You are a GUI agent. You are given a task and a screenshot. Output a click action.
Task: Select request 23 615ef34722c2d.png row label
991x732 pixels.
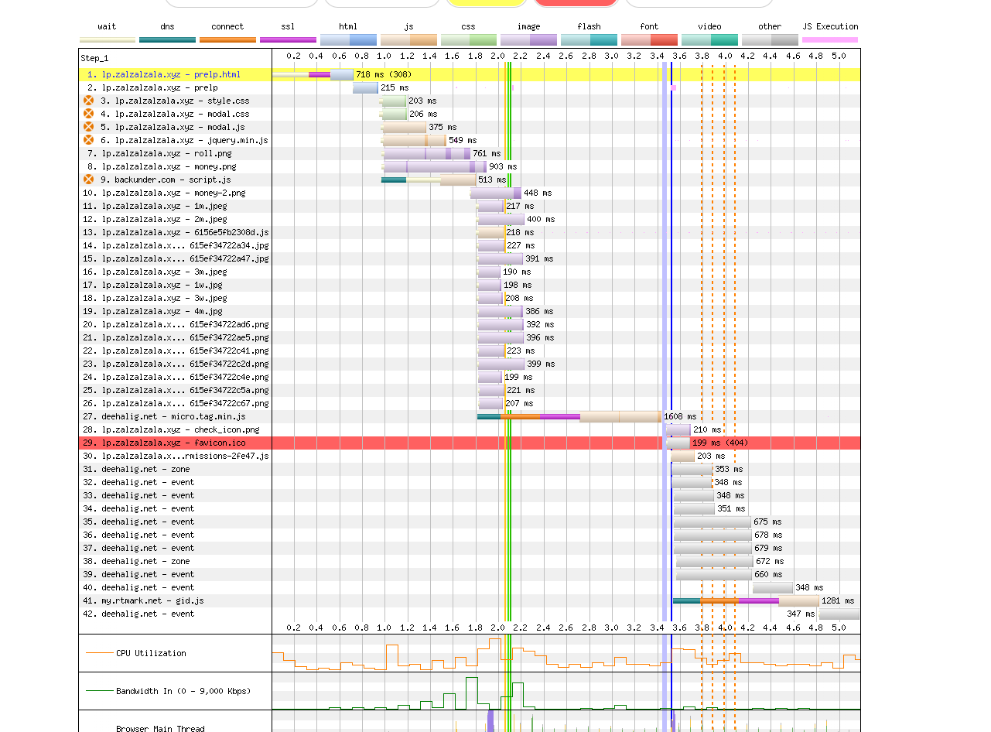pos(176,364)
